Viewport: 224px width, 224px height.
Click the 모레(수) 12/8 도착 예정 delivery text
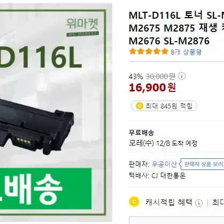163,143
